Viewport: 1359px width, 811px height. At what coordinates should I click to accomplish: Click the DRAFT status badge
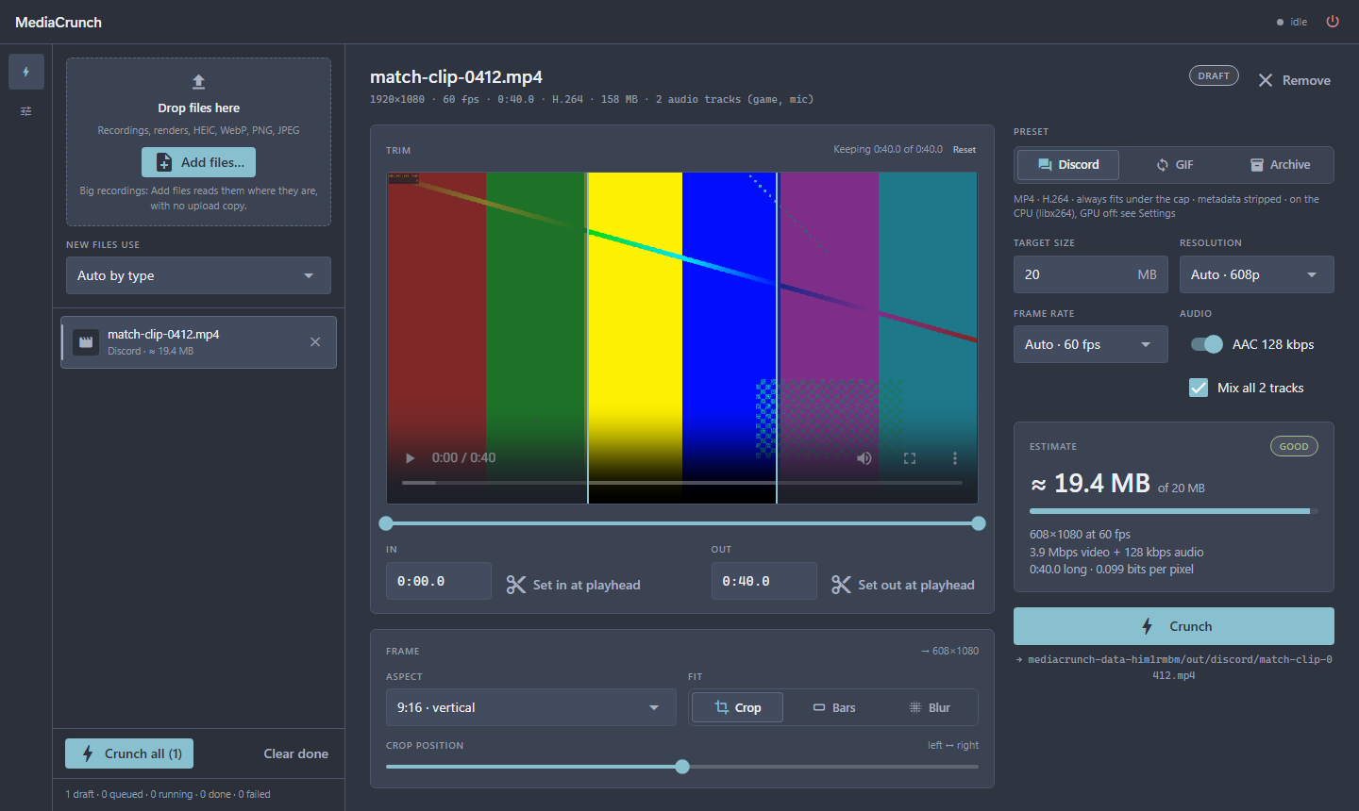pos(1214,76)
